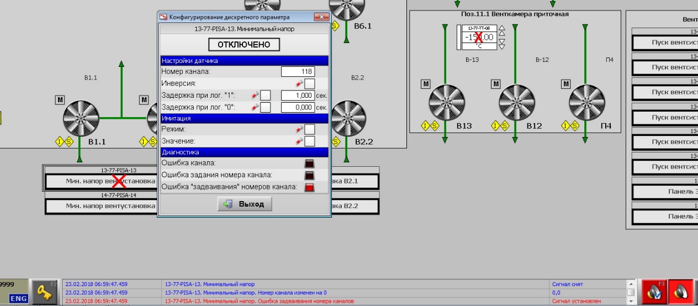698x306 pixels.
Task: Toggle the Значение imitation checkbox
Action: pos(310,141)
